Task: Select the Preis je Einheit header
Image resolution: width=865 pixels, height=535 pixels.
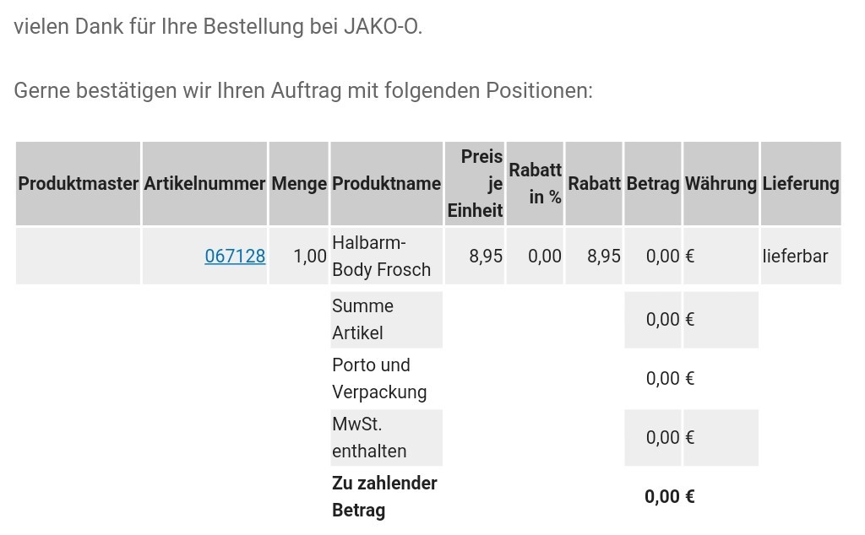Action: click(475, 183)
